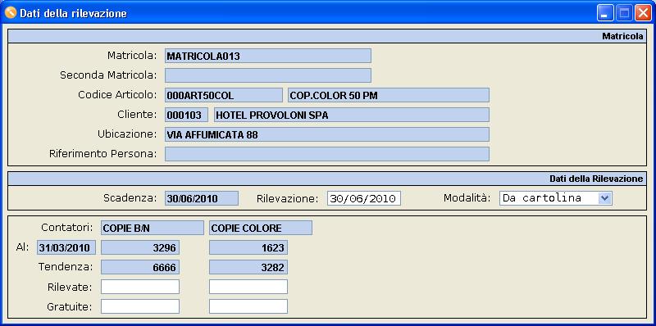Click the COPIE B/N counter header
This screenshot has width=656, height=326.
click(153, 228)
